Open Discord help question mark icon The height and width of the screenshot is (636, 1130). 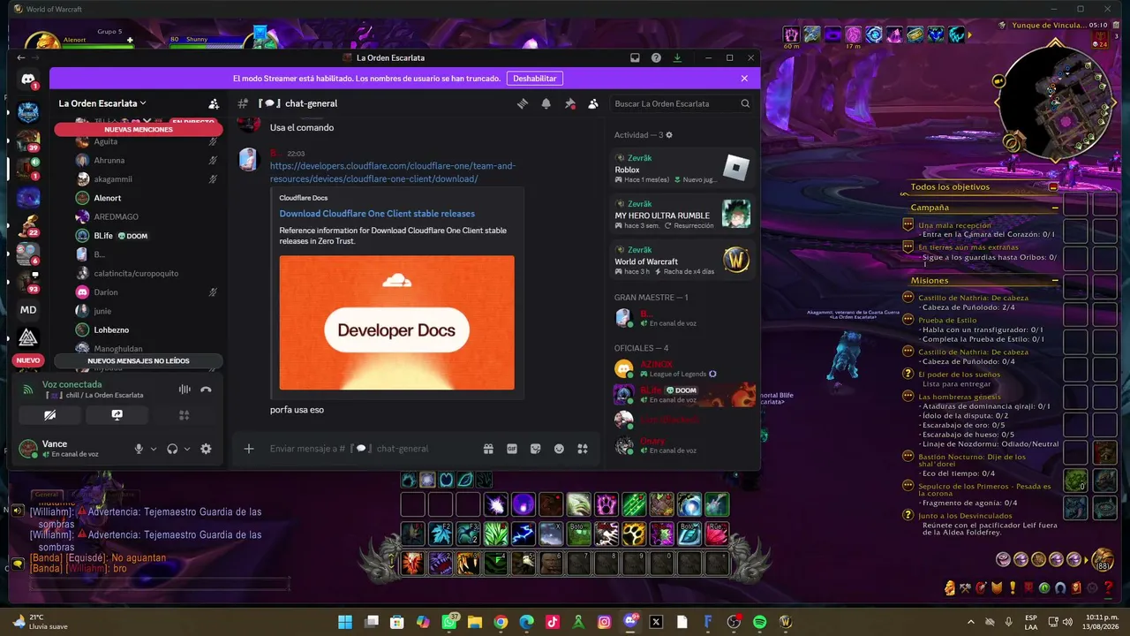(656, 57)
